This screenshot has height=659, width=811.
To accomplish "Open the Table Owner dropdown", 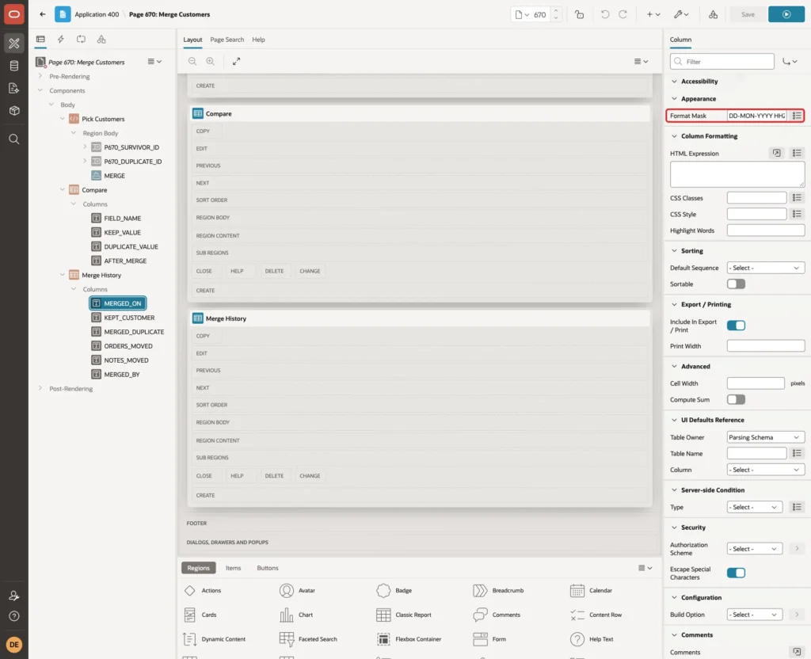I will (766, 437).
